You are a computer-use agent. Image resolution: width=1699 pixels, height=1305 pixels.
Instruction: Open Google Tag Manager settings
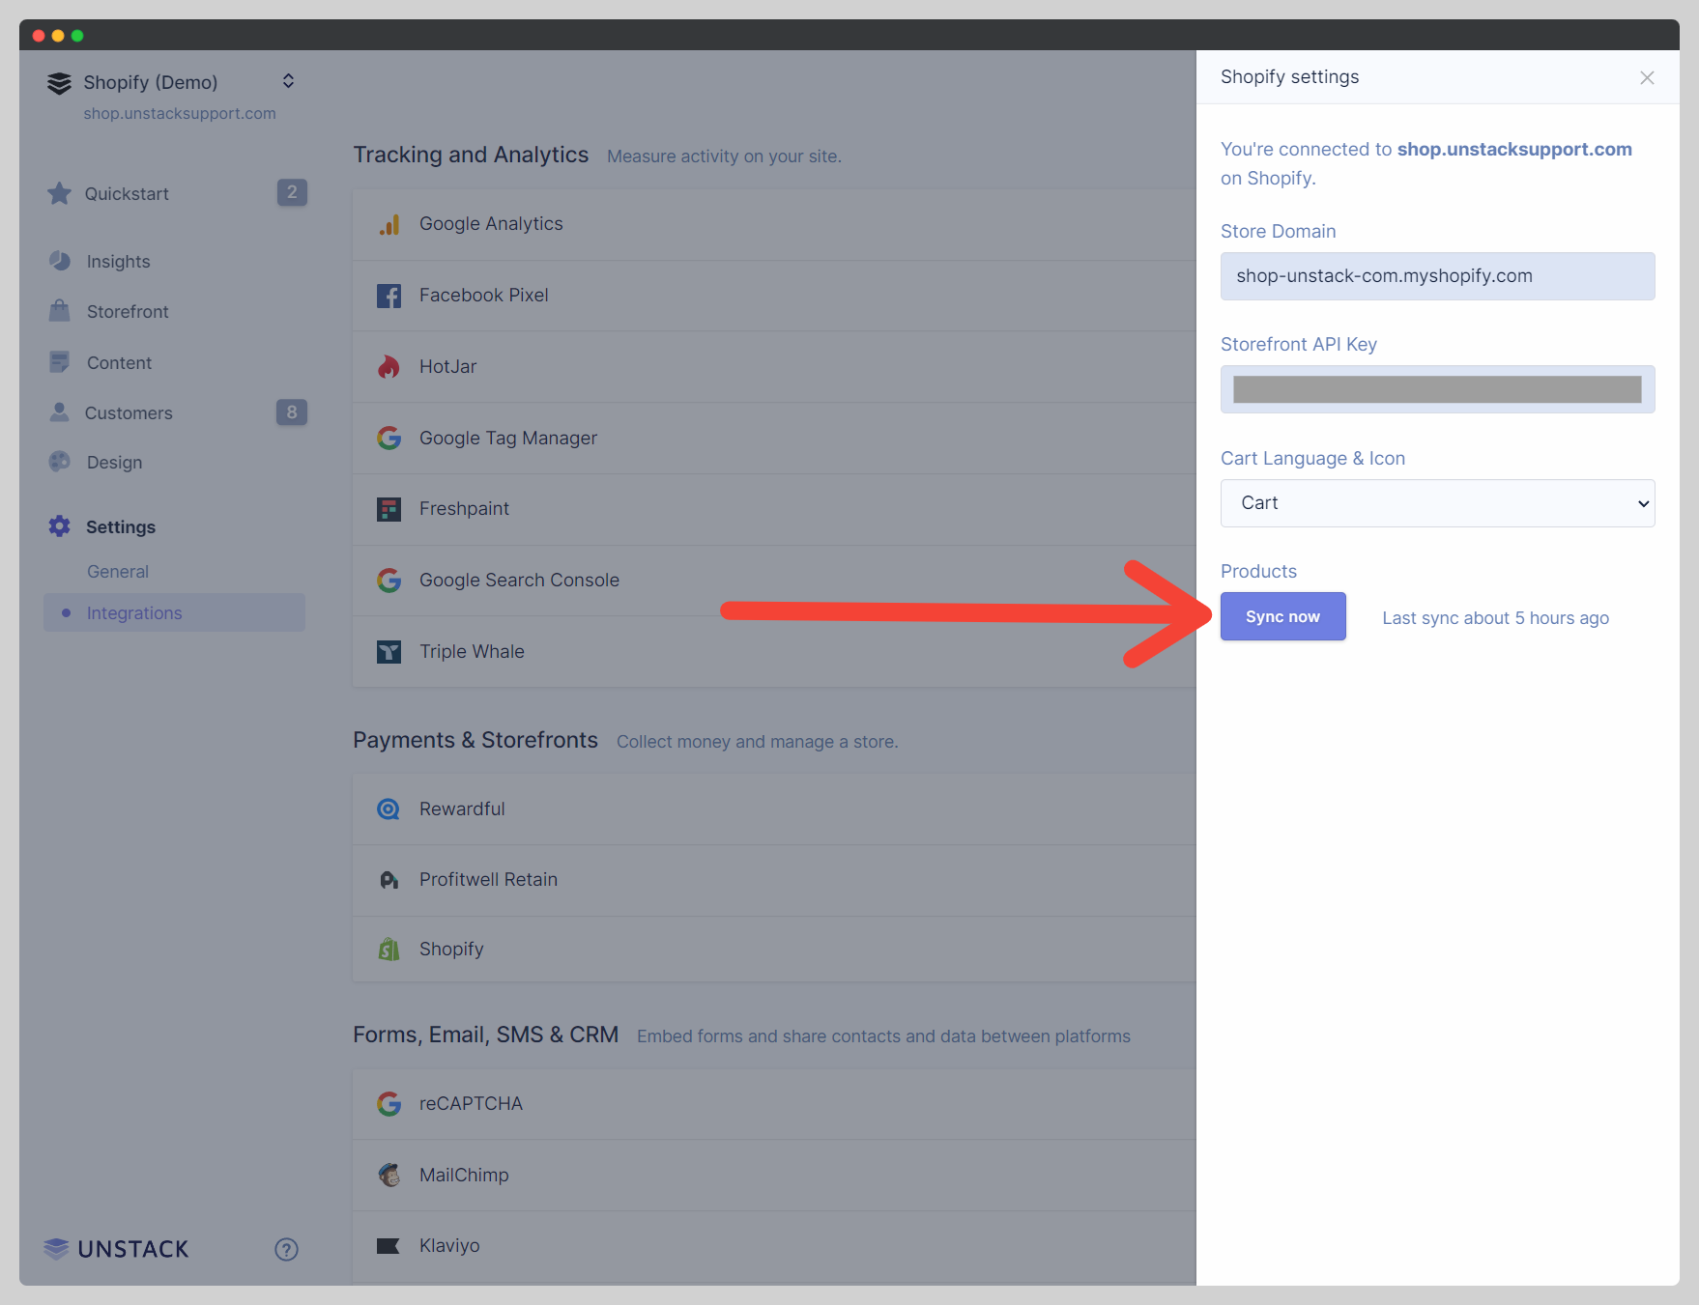pyautogui.click(x=507, y=438)
